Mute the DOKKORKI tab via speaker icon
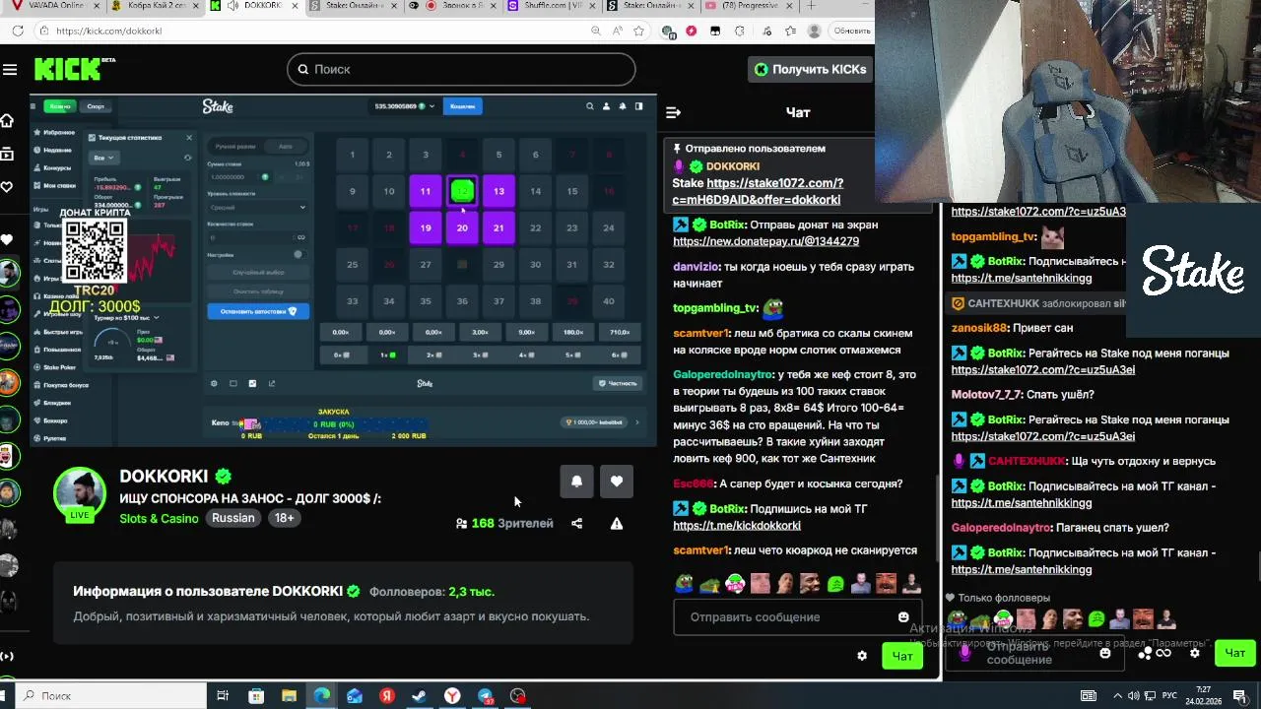This screenshot has width=1261, height=709. (x=232, y=6)
